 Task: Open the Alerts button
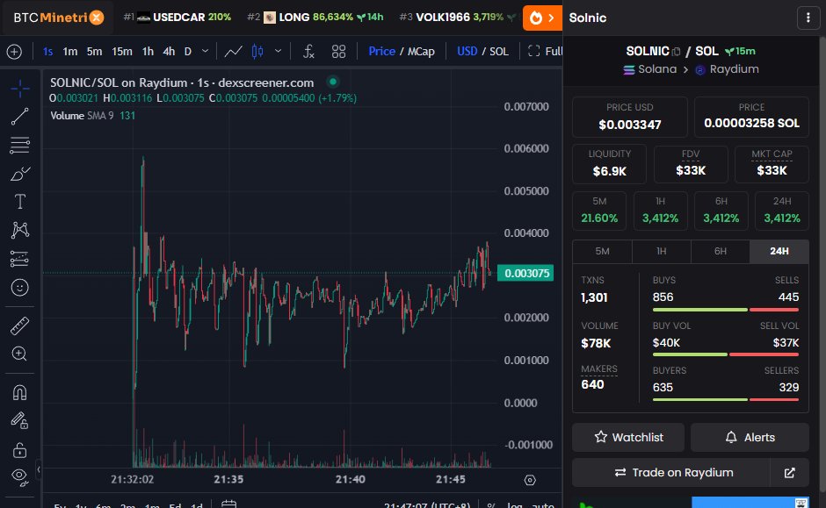750,438
